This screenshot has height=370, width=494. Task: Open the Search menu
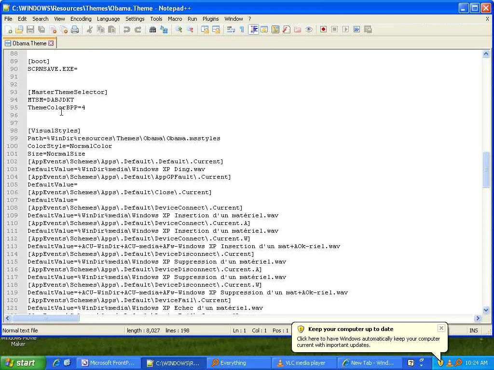click(x=41, y=19)
